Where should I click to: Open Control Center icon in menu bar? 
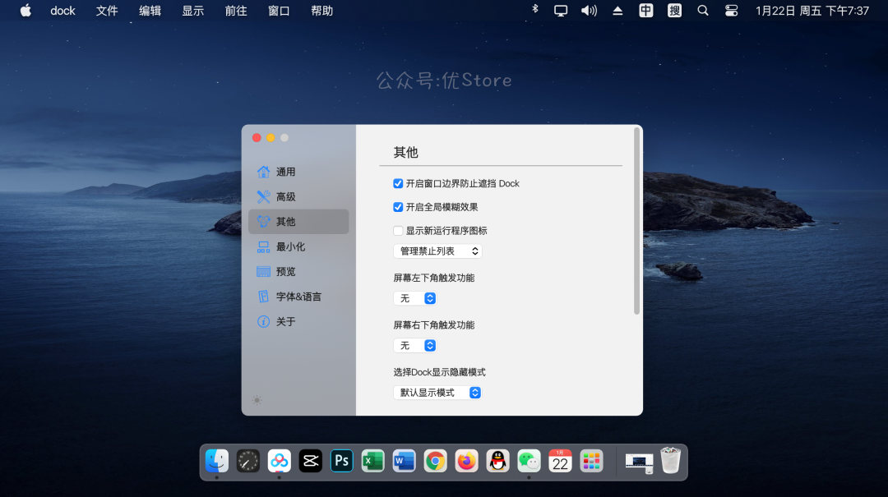(731, 11)
